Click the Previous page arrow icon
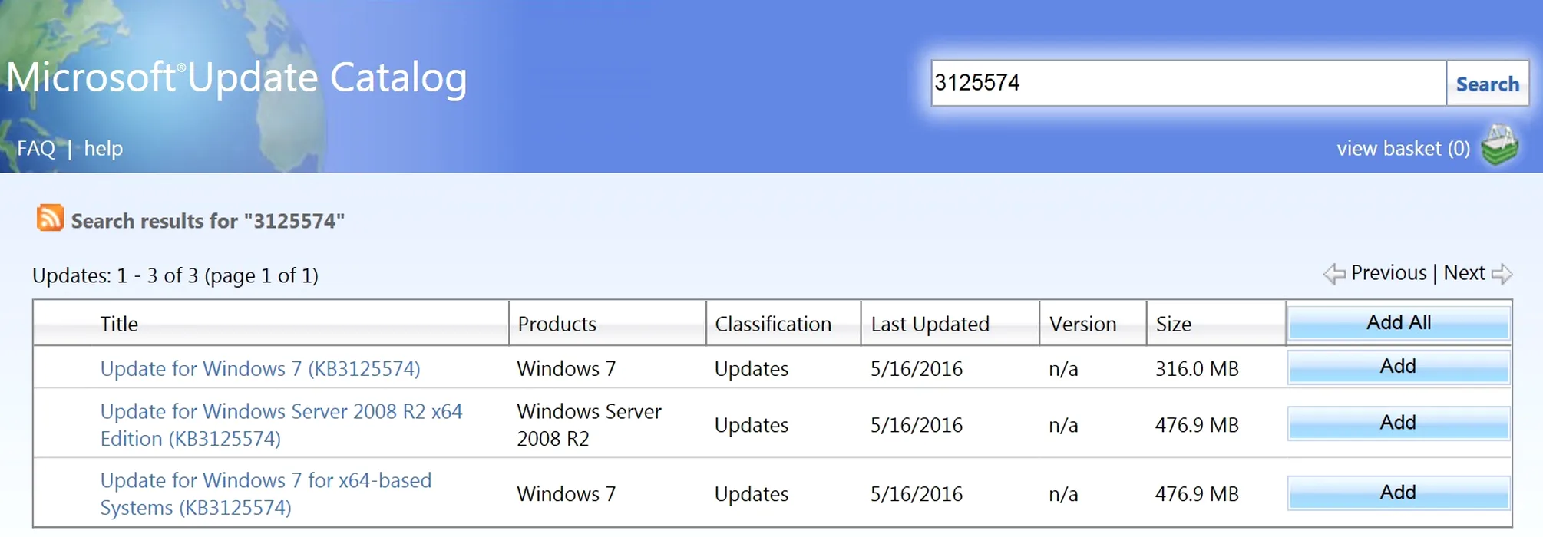 tap(1334, 274)
